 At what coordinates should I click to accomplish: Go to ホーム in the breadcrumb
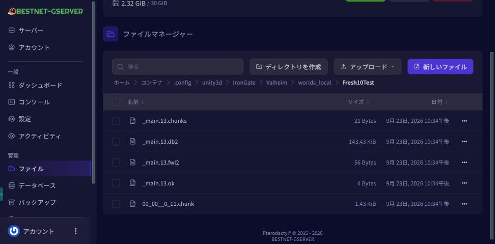122,83
